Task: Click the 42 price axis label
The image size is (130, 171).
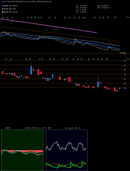Action: pos(125,61)
